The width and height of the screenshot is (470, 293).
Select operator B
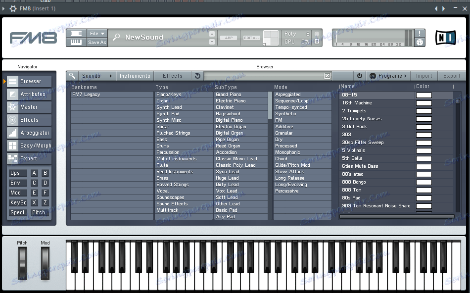click(x=45, y=173)
